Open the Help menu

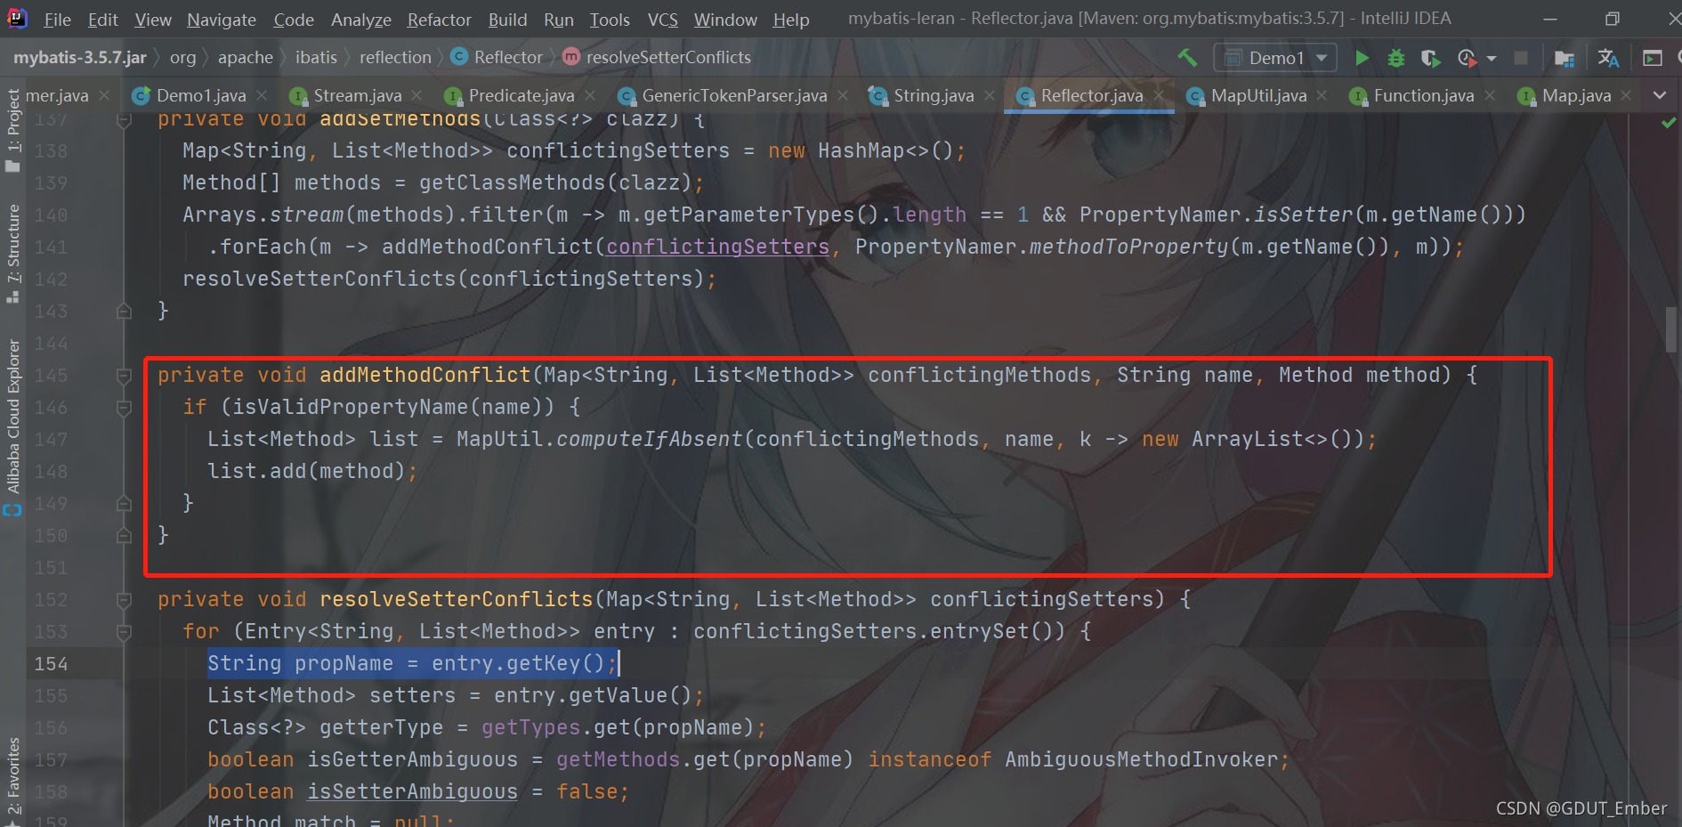point(791,20)
